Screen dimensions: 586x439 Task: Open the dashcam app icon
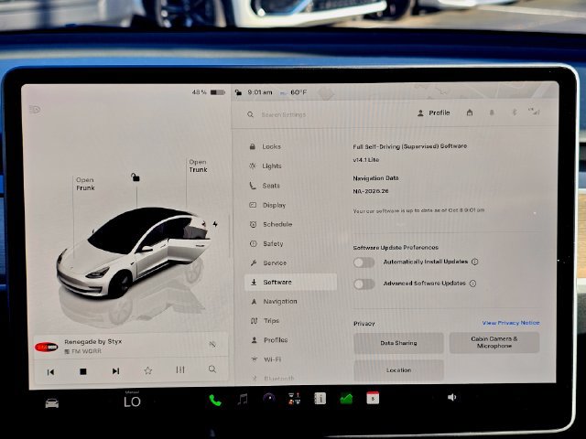click(x=269, y=399)
